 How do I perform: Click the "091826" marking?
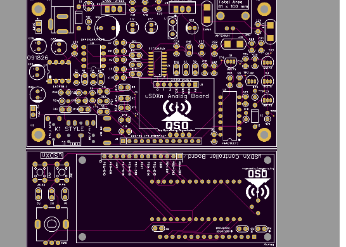click(38, 58)
